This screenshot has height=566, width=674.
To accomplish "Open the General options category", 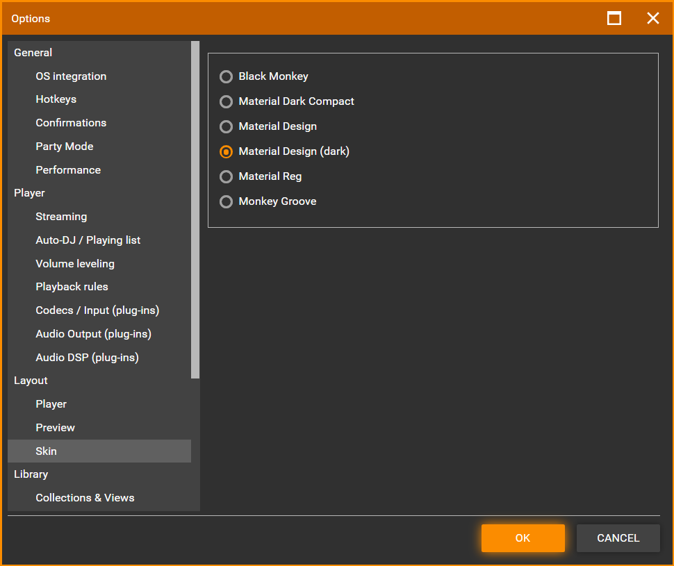I will click(33, 53).
